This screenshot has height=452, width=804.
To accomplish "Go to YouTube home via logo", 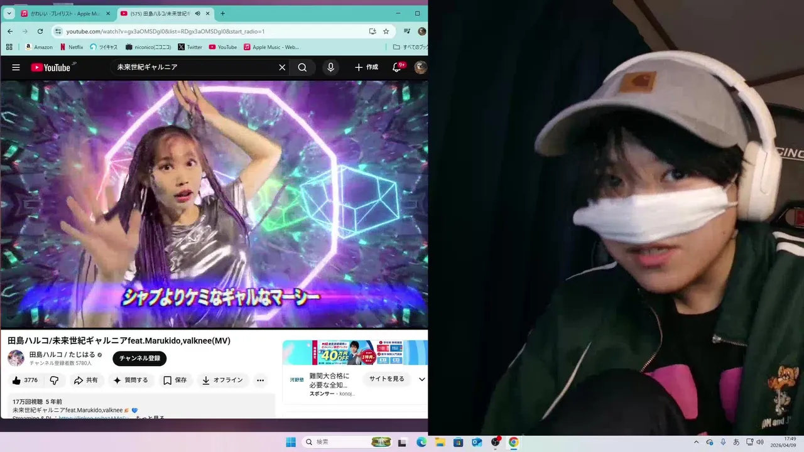I will coord(53,67).
